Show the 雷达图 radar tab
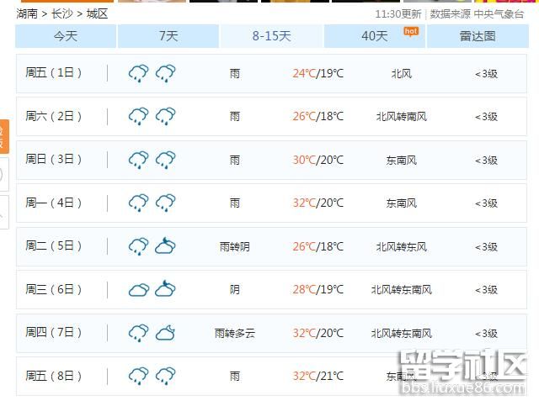 point(478,36)
